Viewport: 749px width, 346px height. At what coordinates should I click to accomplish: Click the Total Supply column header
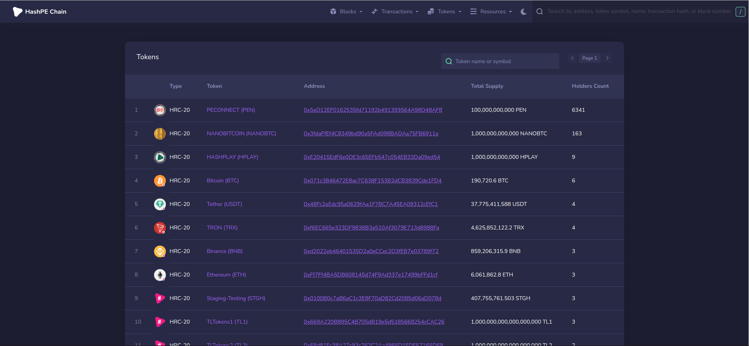pyautogui.click(x=487, y=86)
